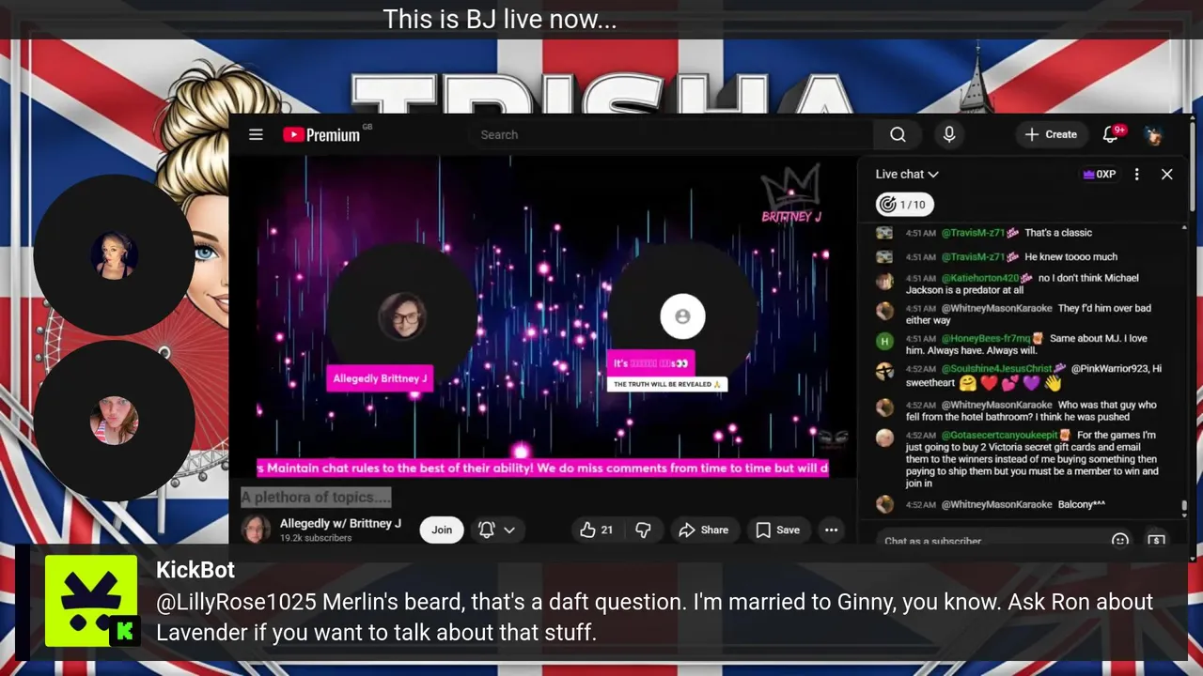Open the 1 / 10 goal chip
This screenshot has width=1203, height=676.
(903, 204)
